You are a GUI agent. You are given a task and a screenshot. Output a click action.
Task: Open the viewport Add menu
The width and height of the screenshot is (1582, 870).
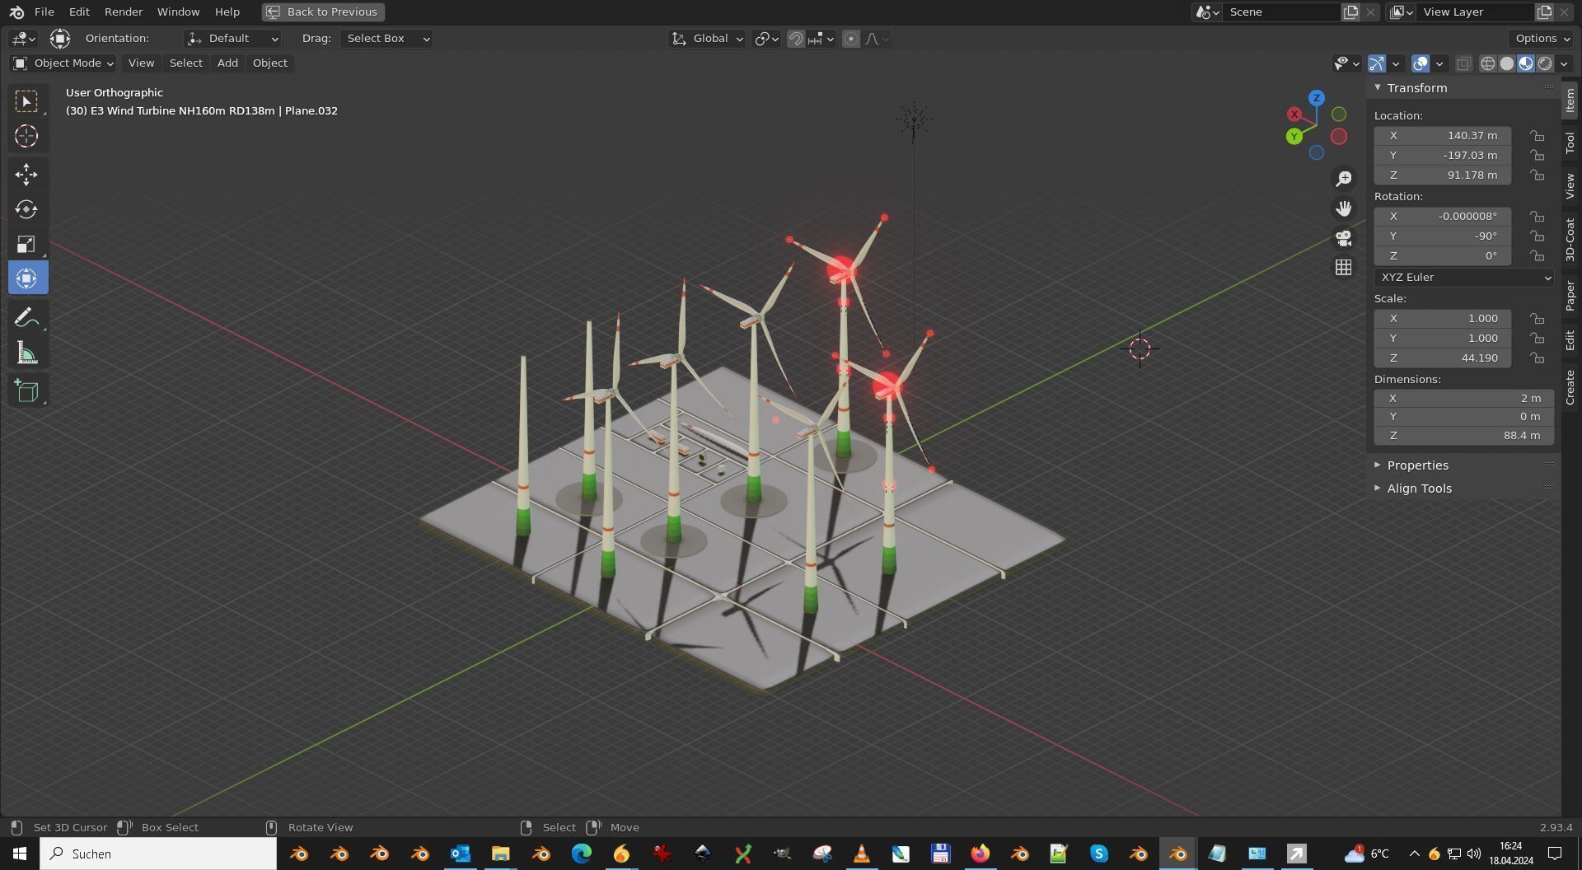click(227, 63)
